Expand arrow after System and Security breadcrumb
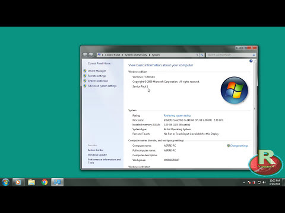 coord(149,55)
